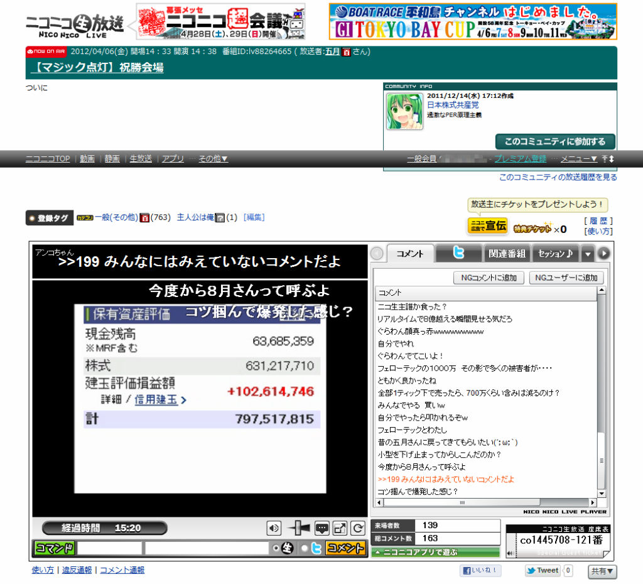The image size is (643, 584).
Task: Click the command input field
Action: click(110, 548)
